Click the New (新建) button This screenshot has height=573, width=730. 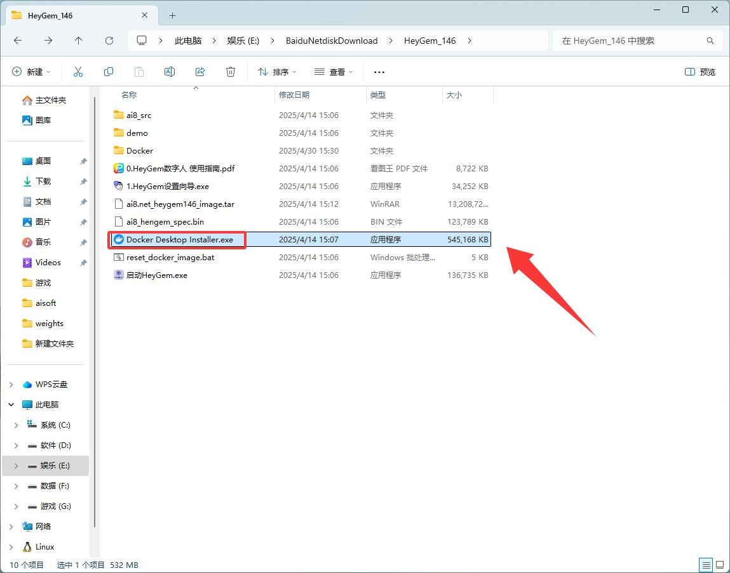coord(31,72)
